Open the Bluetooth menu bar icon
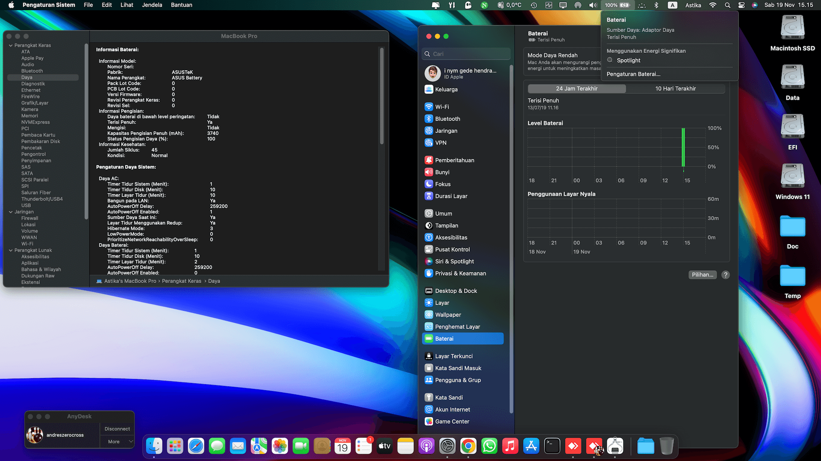This screenshot has height=461, width=821. pyautogui.click(x=656, y=5)
